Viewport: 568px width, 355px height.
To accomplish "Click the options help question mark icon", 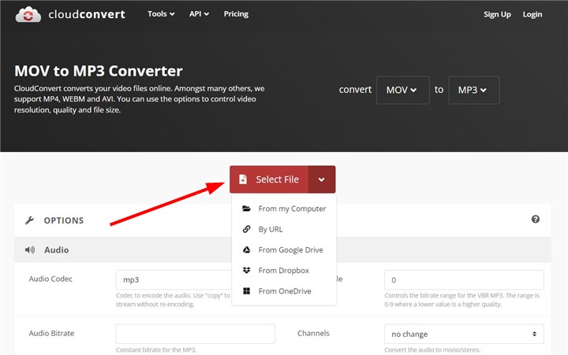I will (536, 219).
